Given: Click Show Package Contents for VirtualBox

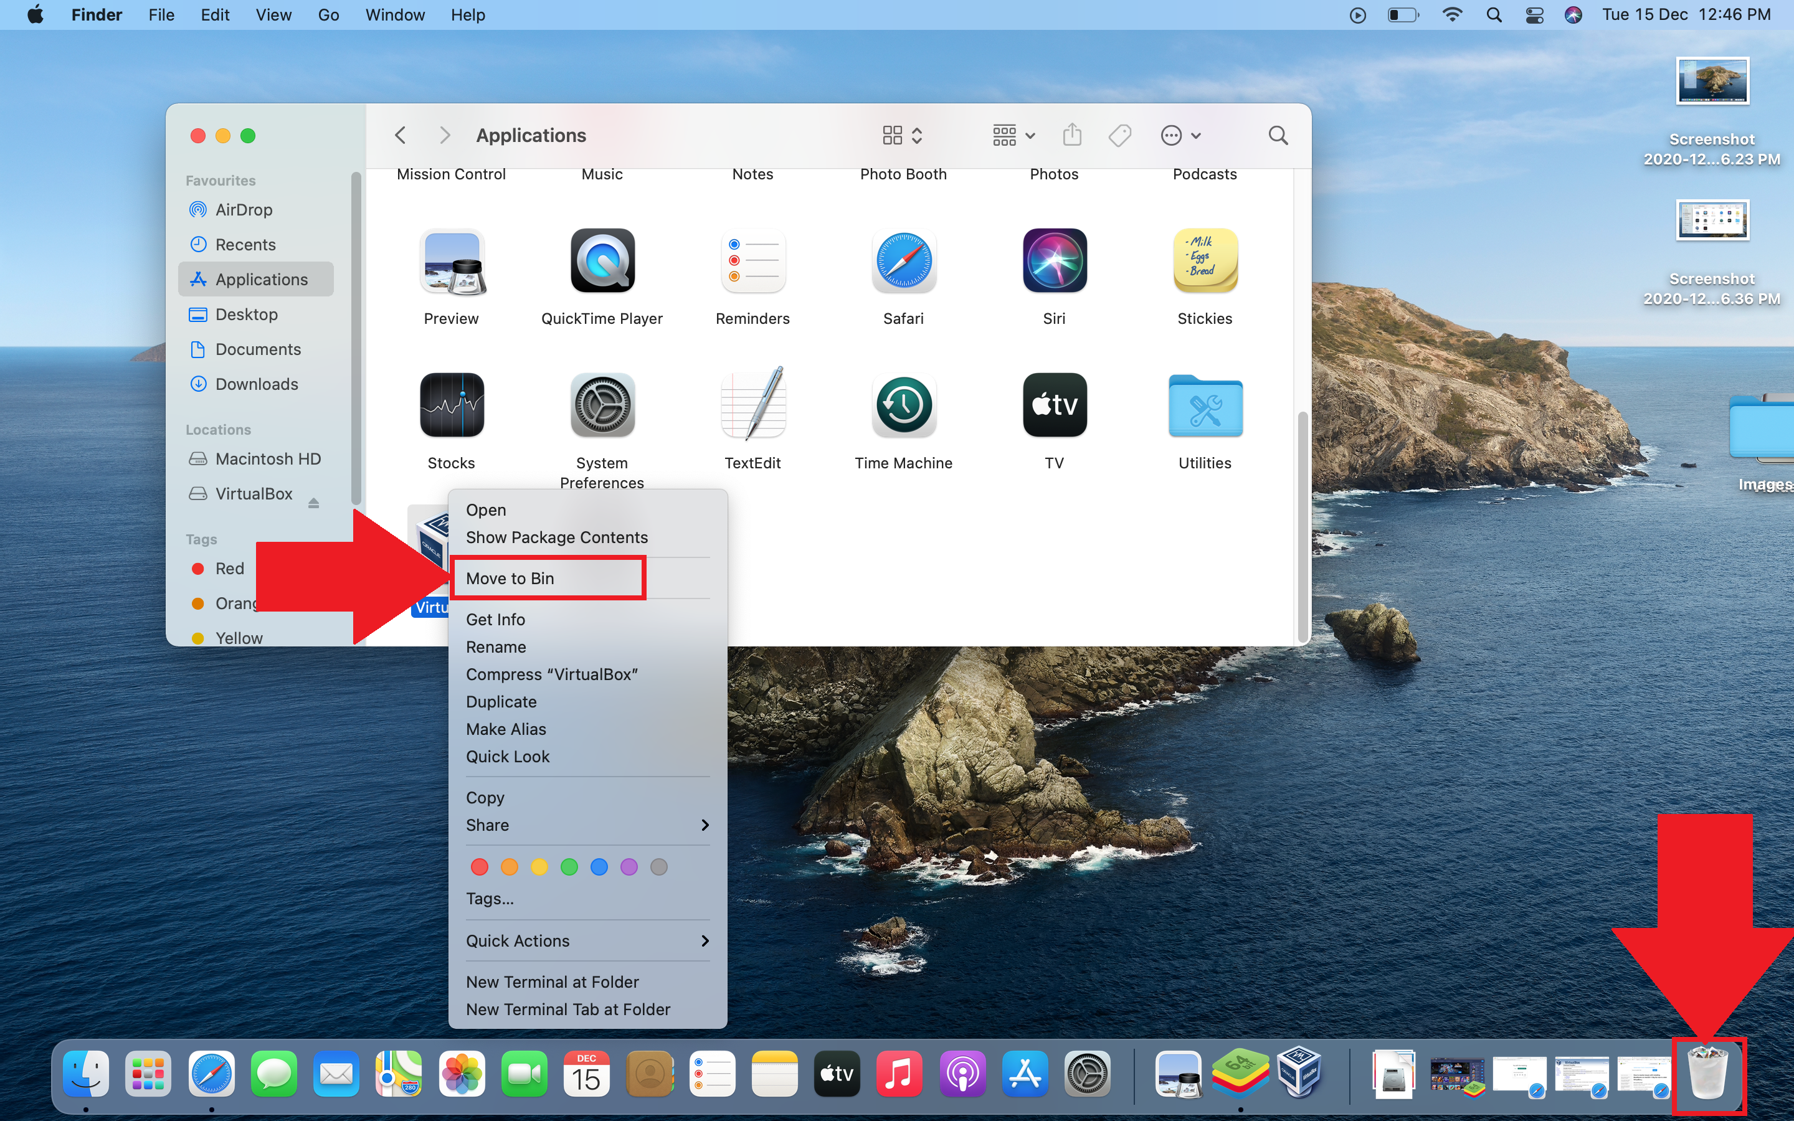Looking at the screenshot, I should point(557,537).
